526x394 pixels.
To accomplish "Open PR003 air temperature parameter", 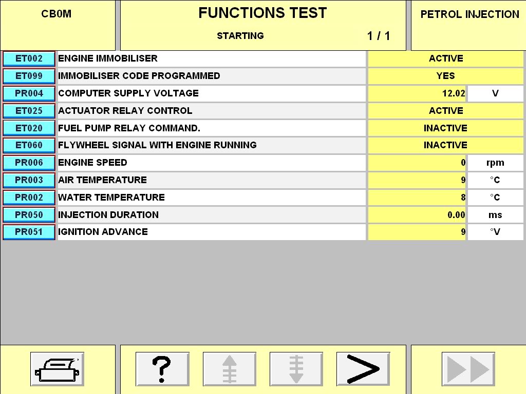I will [29, 180].
